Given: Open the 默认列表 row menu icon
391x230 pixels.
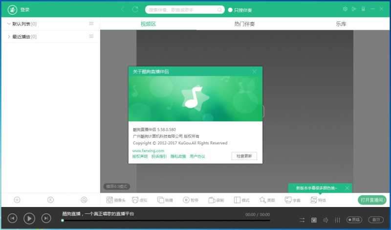Looking at the screenshot, I should click(x=91, y=23).
